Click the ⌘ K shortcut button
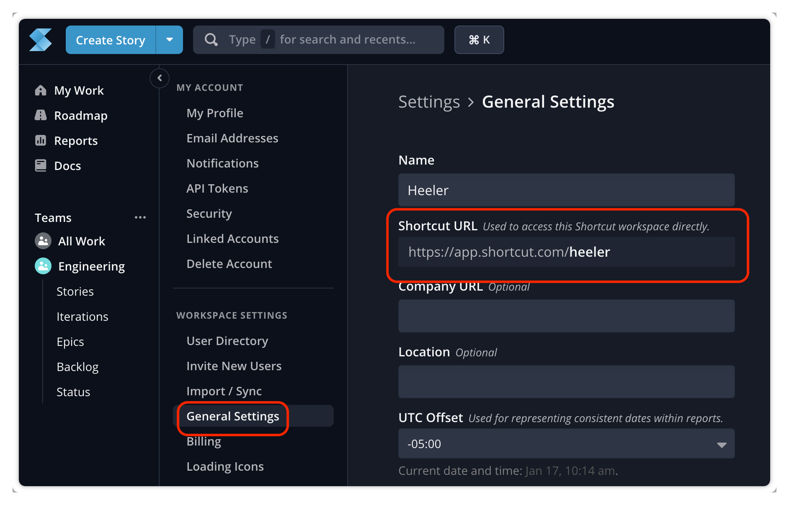789x505 pixels. (479, 40)
